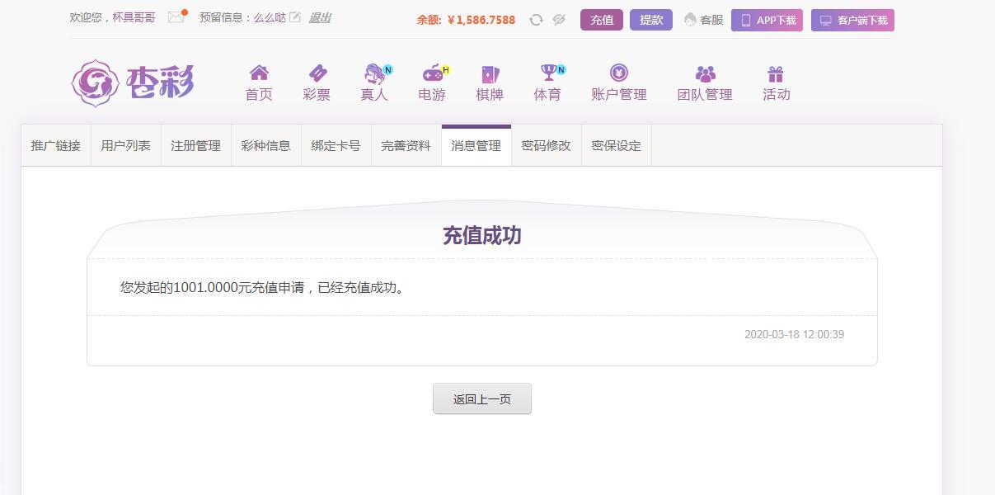Click the 充值 recharge button
The image size is (995, 495).
tap(602, 20)
